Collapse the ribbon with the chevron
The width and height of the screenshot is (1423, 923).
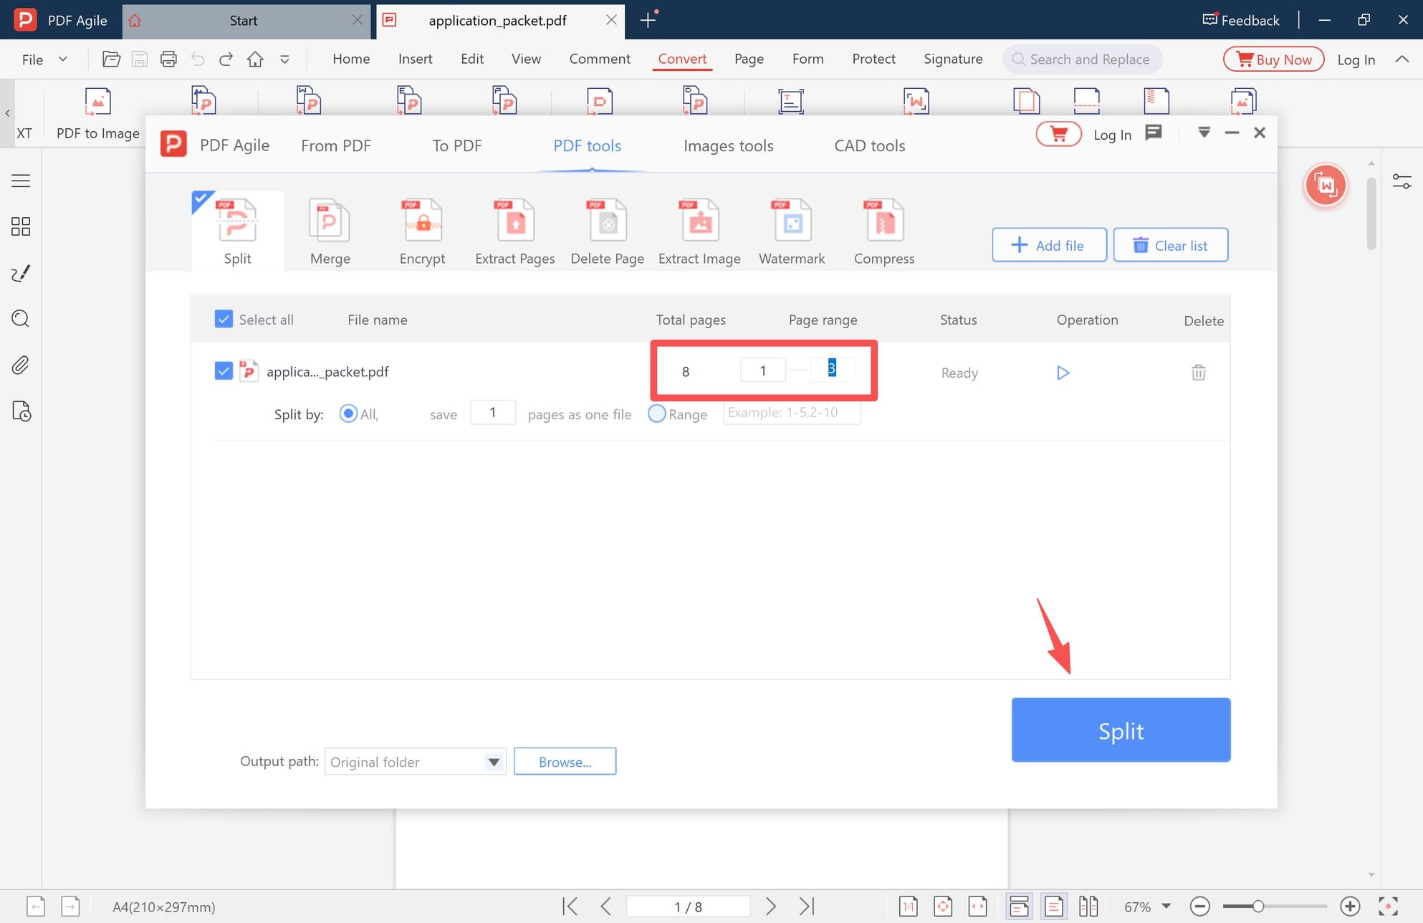click(1402, 59)
